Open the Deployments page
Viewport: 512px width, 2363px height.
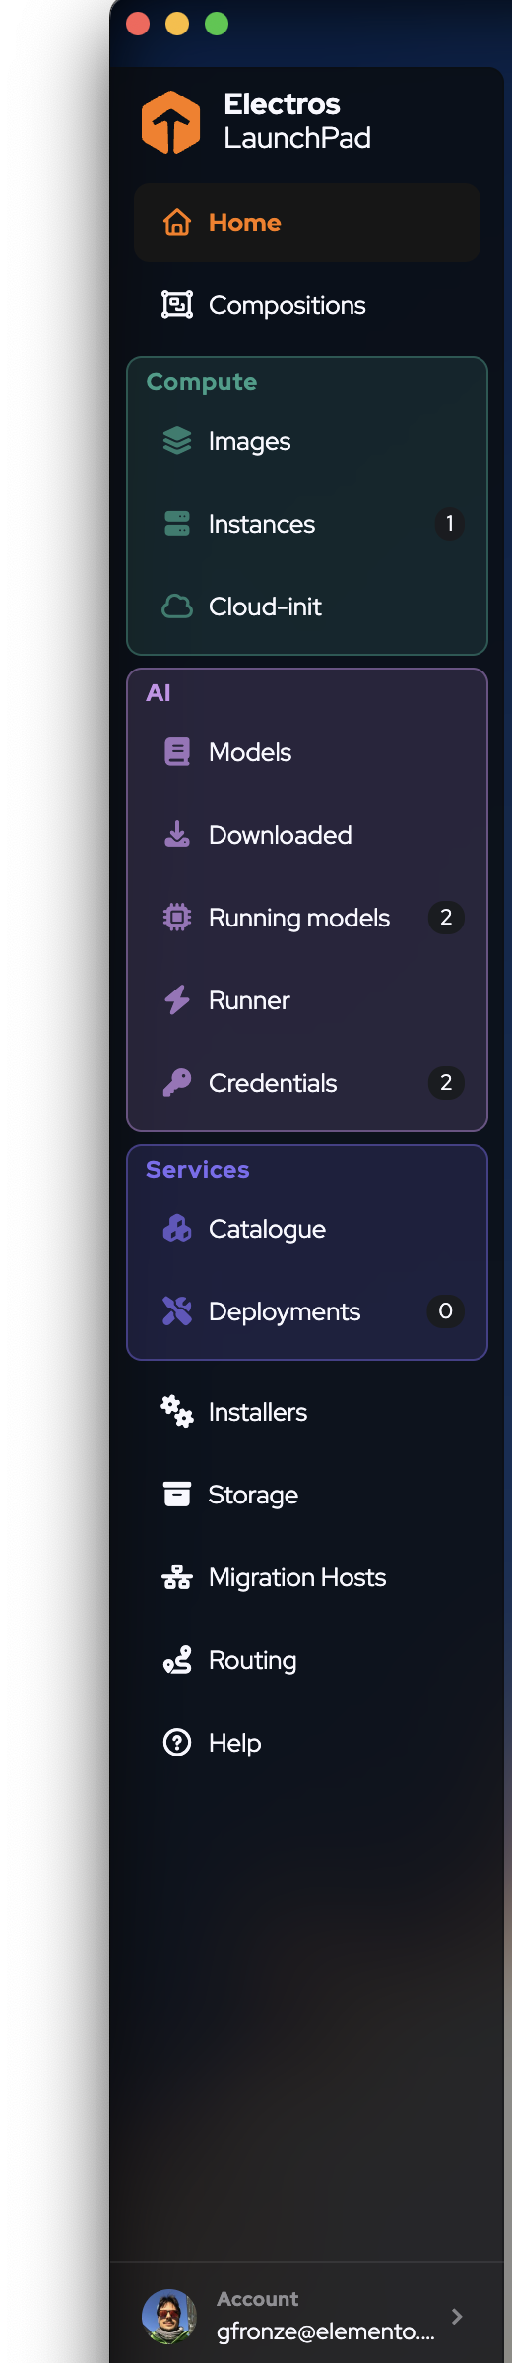click(307, 1311)
